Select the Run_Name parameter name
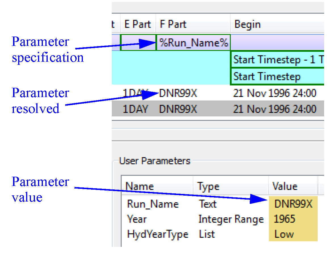This screenshot has width=336, height=263. 153,204
